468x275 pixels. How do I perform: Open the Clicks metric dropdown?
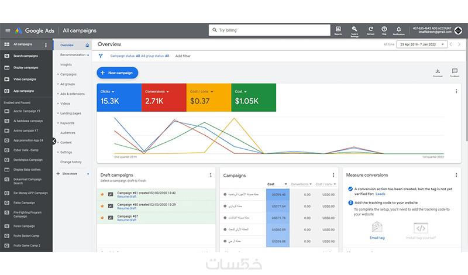[108, 92]
